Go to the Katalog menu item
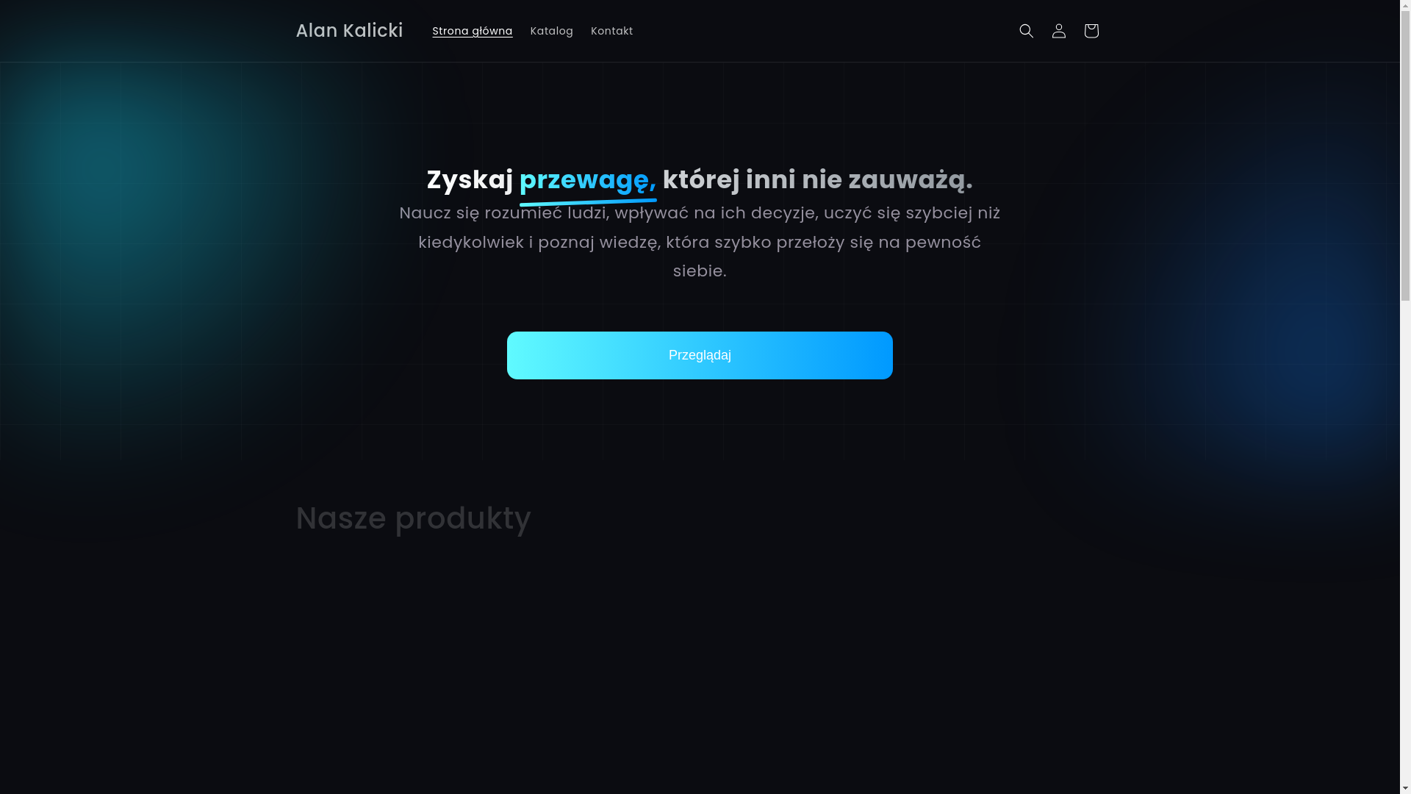The width and height of the screenshot is (1411, 794). (x=551, y=31)
